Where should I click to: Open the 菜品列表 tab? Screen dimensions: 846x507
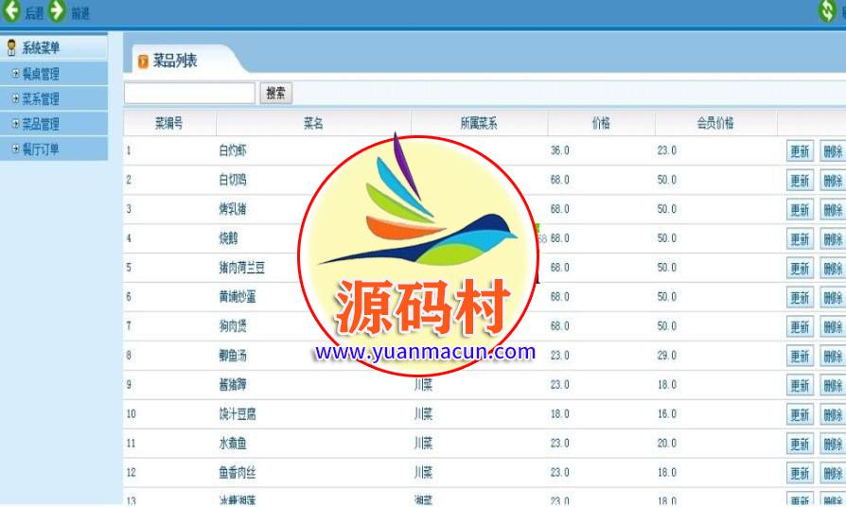175,61
